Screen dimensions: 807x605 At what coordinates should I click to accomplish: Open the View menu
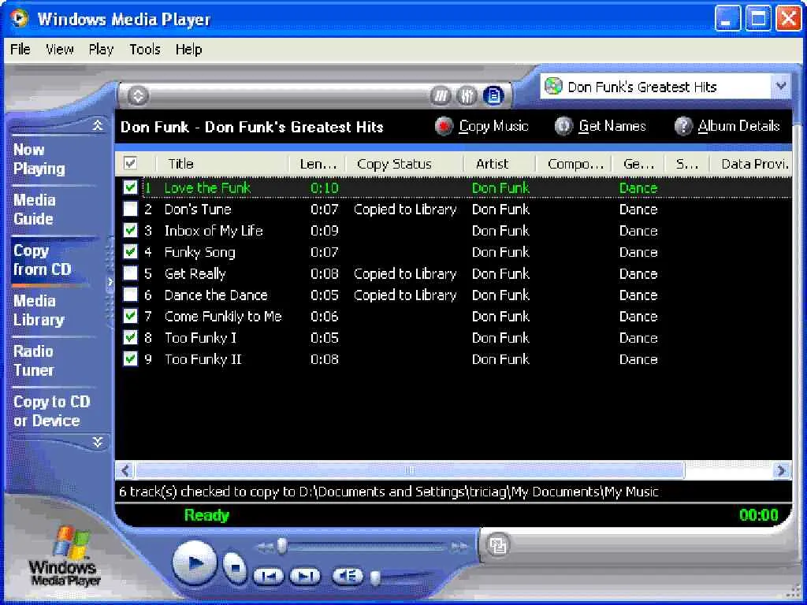tap(60, 50)
